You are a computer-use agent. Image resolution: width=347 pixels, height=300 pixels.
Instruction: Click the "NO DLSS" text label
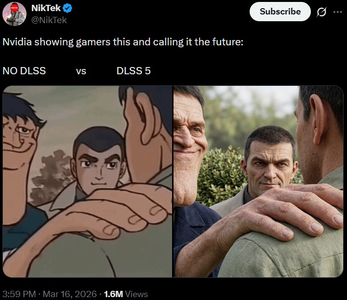point(24,71)
